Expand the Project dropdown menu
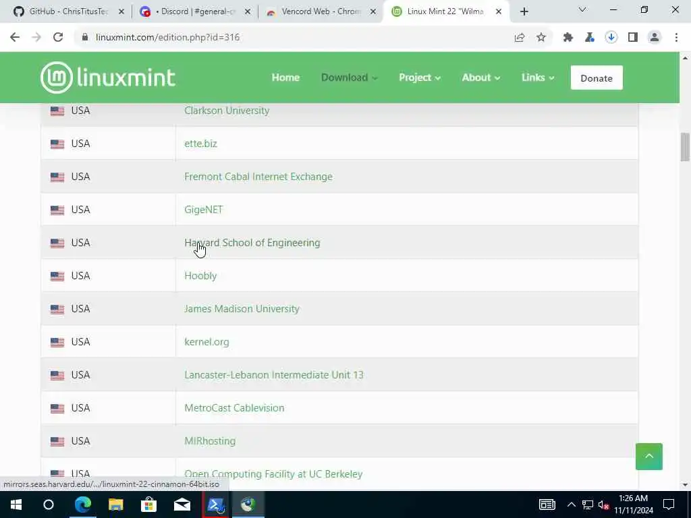The height and width of the screenshot is (518, 691). click(x=420, y=78)
